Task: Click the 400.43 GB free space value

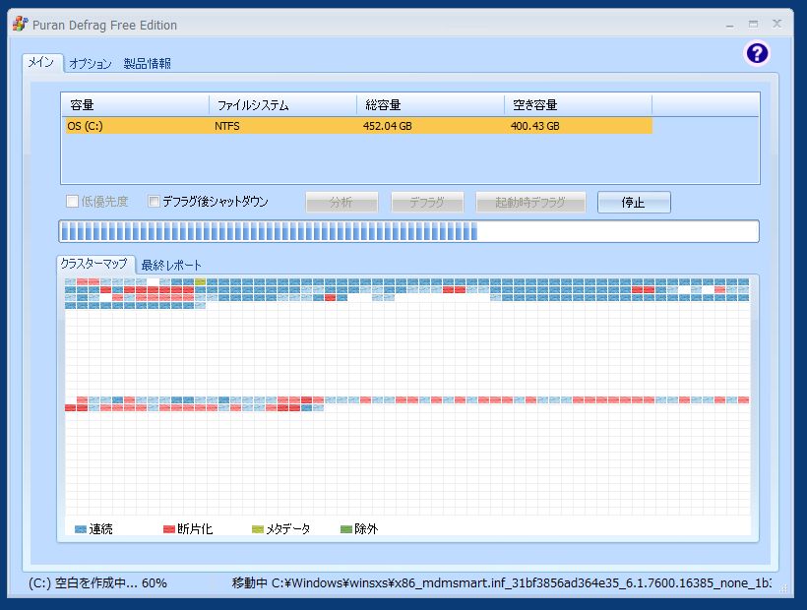Action: (534, 126)
